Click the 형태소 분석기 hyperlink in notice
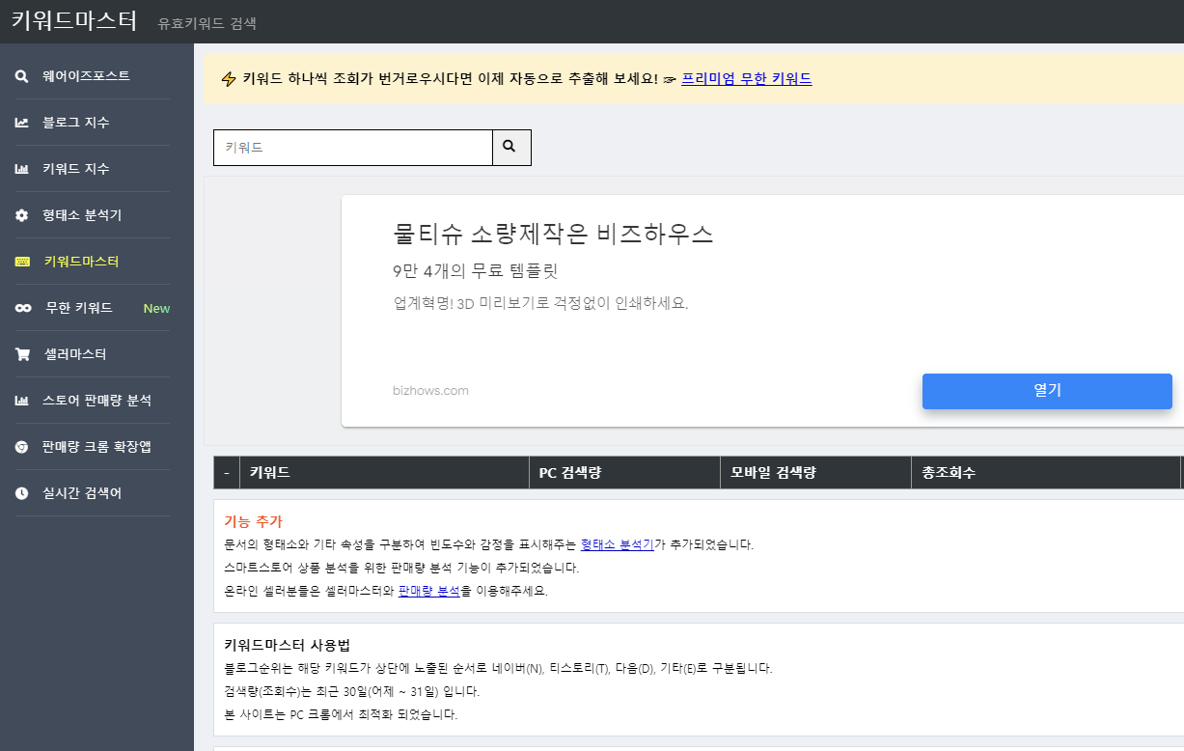Screen dimensions: 1184x751 point(618,544)
